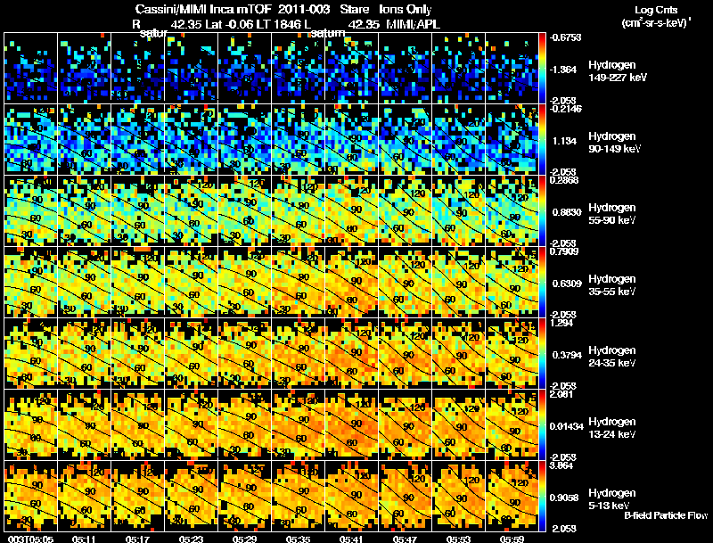Select the color scale bar for Hydrogen 55-90 keV

pos(542,210)
